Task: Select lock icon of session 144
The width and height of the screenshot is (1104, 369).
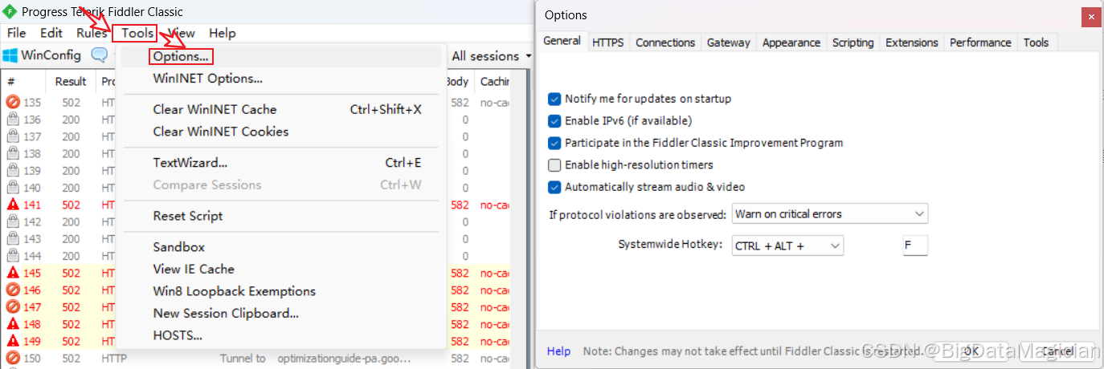Action: tap(13, 256)
